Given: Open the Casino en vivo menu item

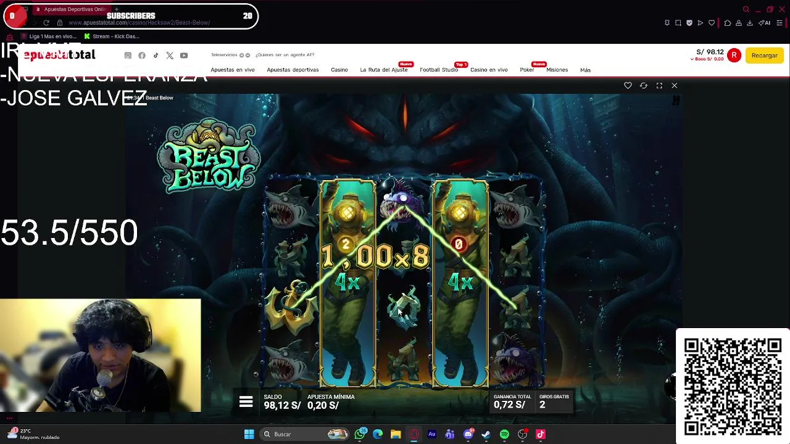Looking at the screenshot, I should (489, 70).
